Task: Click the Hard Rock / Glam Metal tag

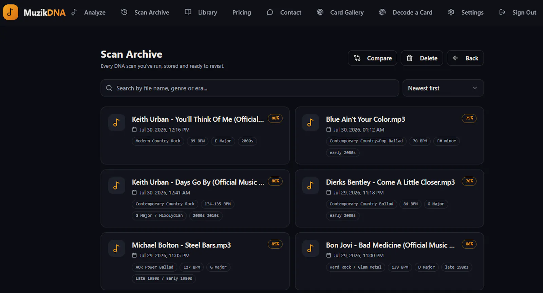Action: 356,267
